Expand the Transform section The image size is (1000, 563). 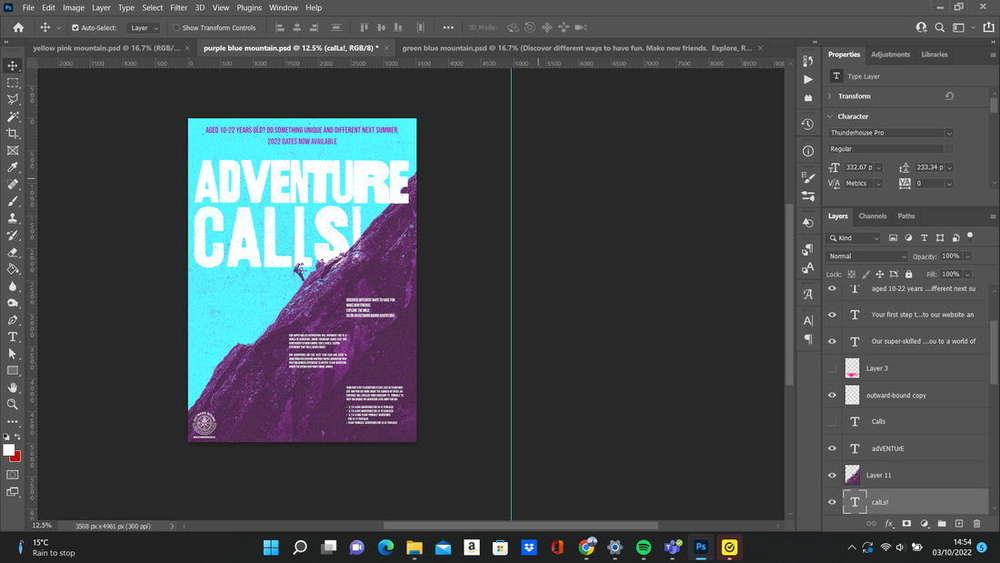[x=830, y=96]
